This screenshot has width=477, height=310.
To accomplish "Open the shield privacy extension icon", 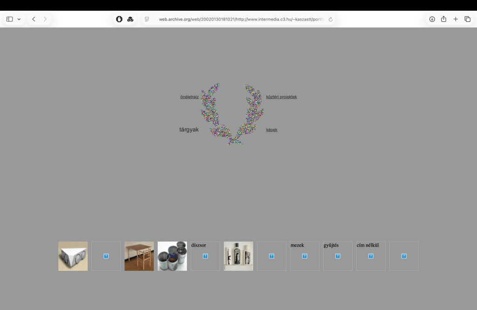I will point(119,19).
